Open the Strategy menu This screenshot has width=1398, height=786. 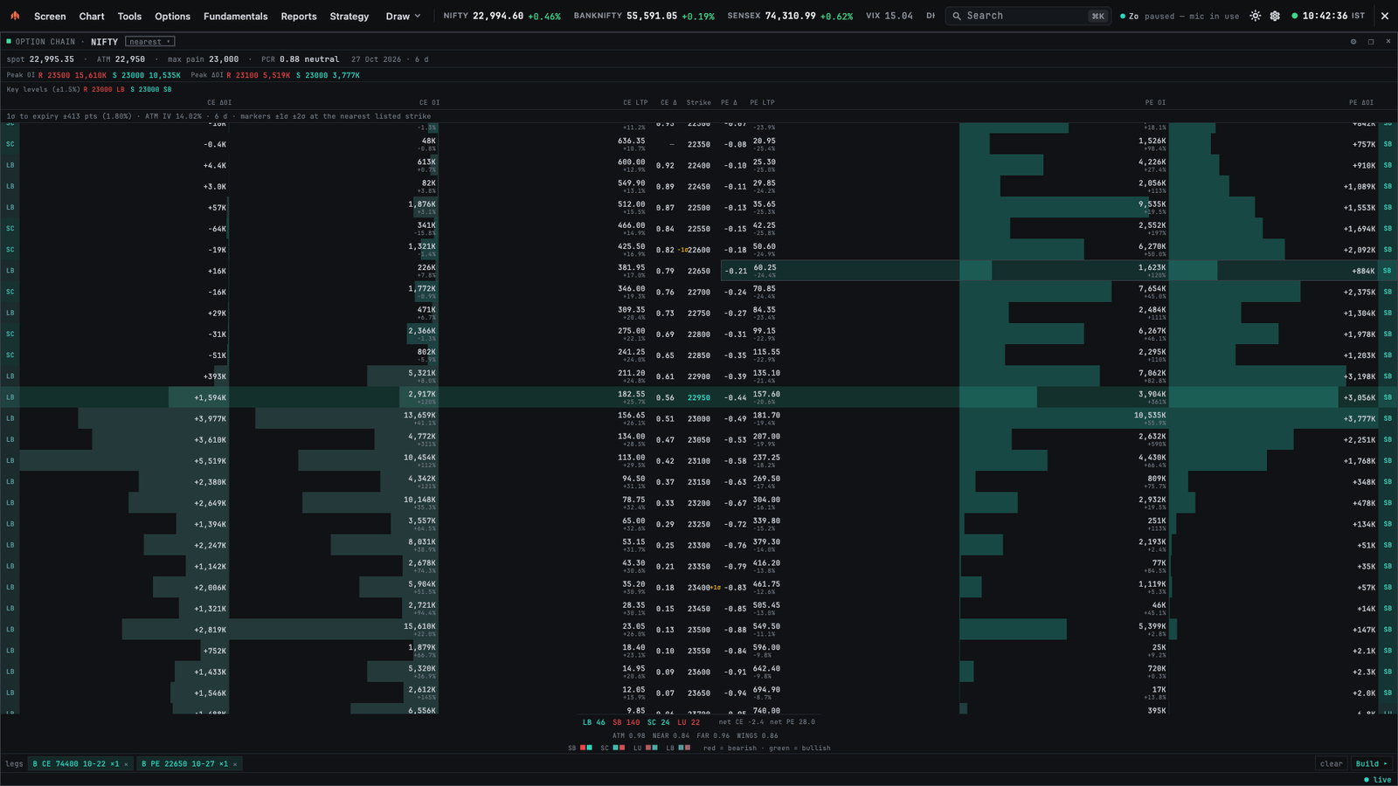349,16
